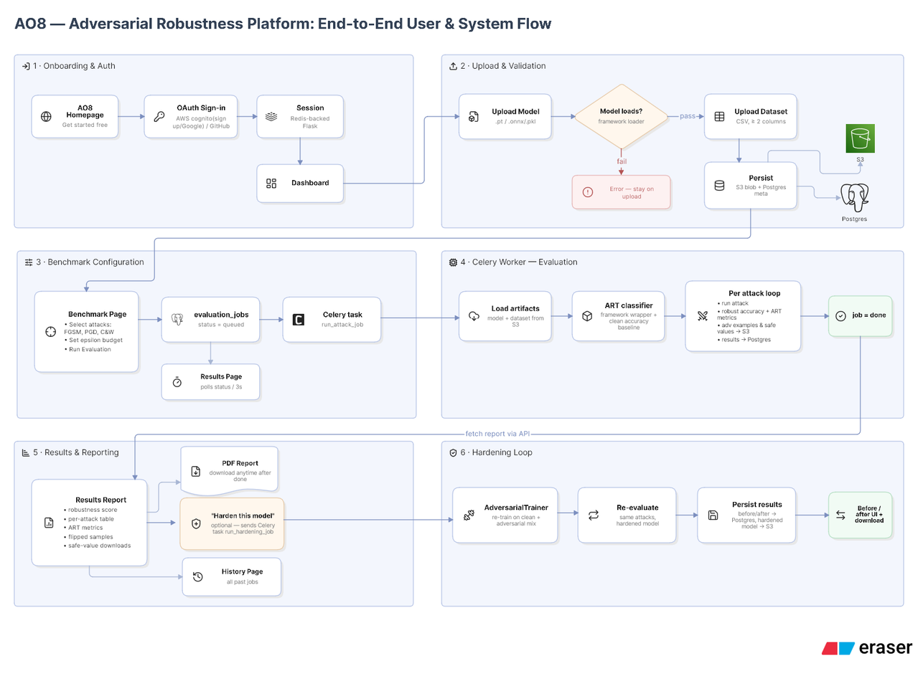Click the 'fetch report via API' connector label

click(x=497, y=434)
